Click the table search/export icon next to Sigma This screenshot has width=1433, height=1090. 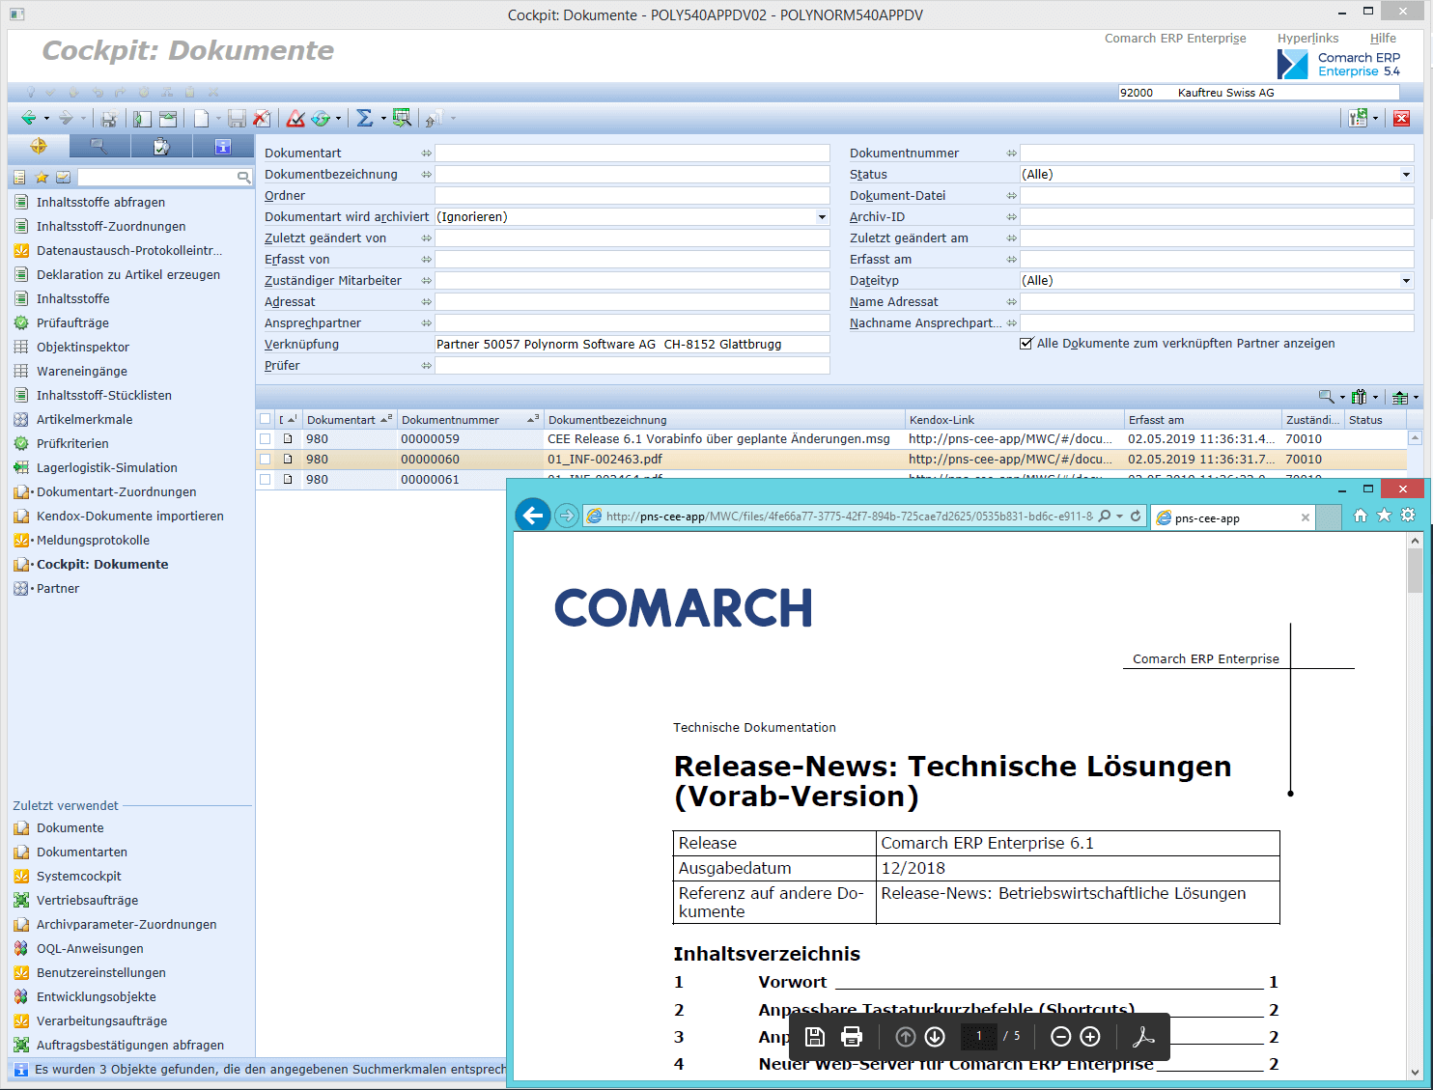pyautogui.click(x=403, y=118)
